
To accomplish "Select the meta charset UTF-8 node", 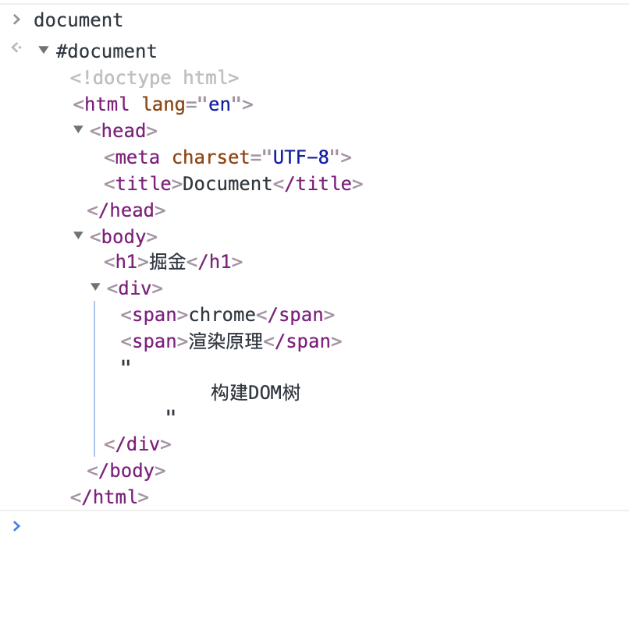I will click(228, 157).
